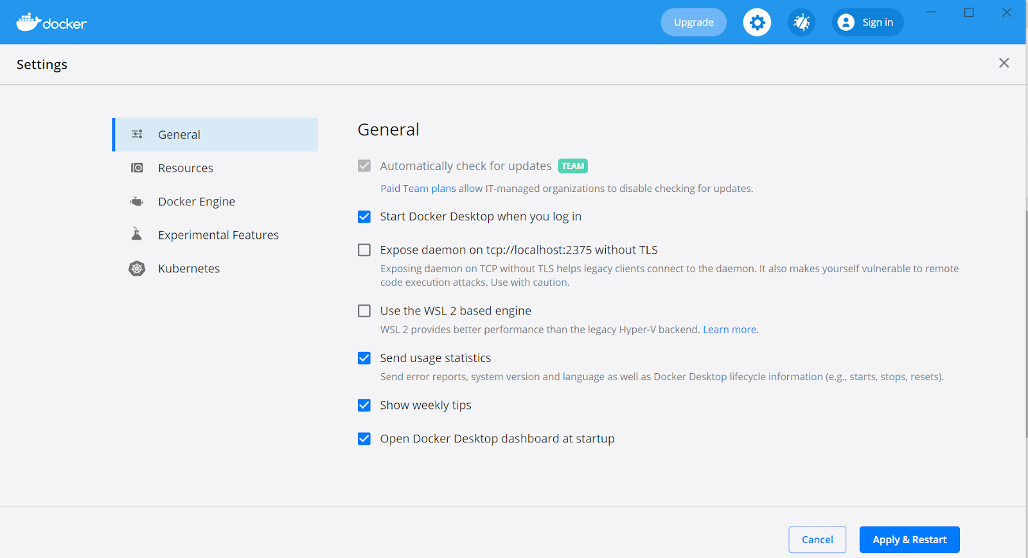This screenshot has height=558, width=1028.
Task: Click the General section heading
Action: point(388,130)
